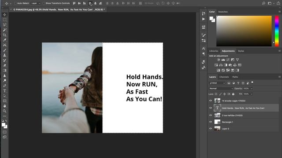The height and width of the screenshot is (158, 282).
Task: Open the search icon in the options bar
Action: 263,3
